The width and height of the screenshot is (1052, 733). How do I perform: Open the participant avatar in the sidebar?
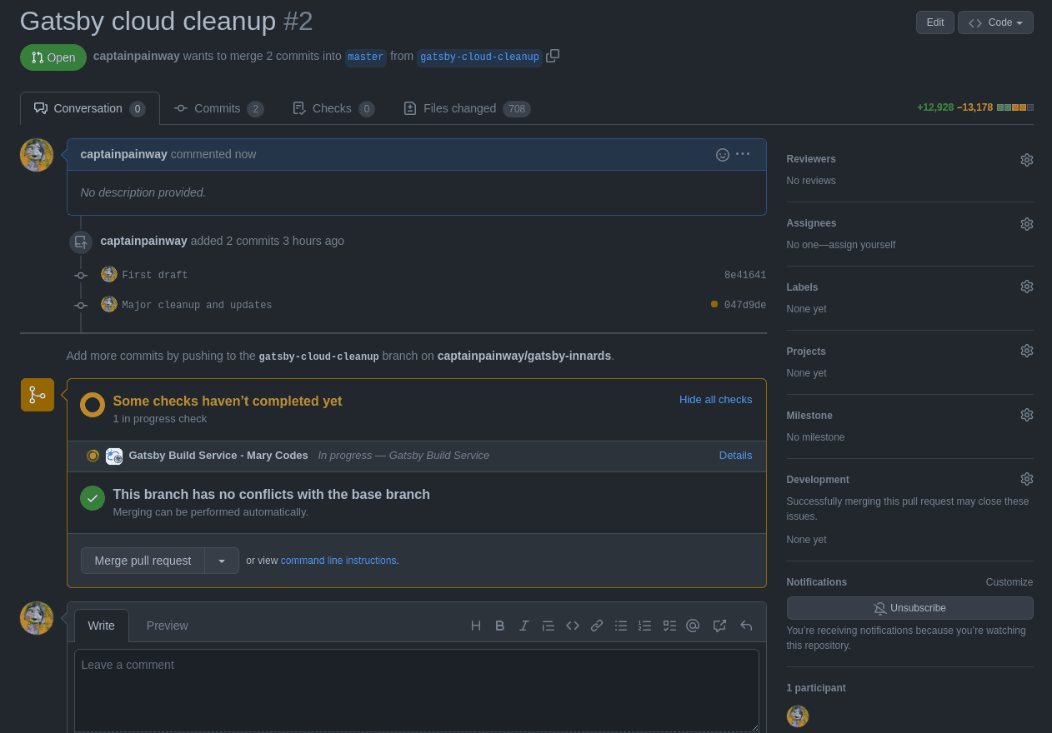coord(798,716)
